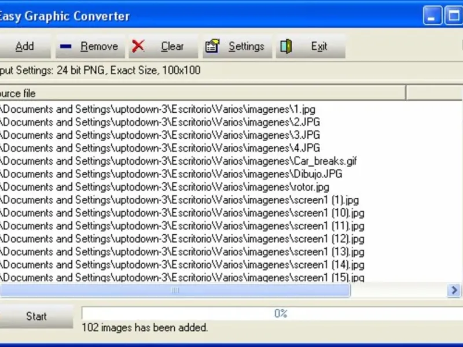Viewport: 463px width, 347px height.
Task: Click the Settings notepad icon
Action: coord(212,46)
